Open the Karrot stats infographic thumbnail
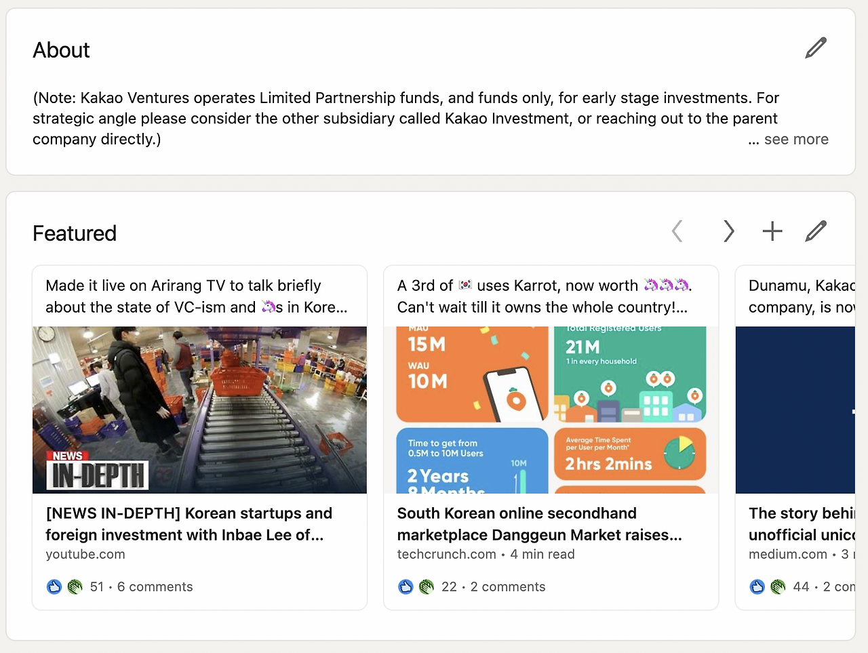Screen dimensions: 868x653 551,410
